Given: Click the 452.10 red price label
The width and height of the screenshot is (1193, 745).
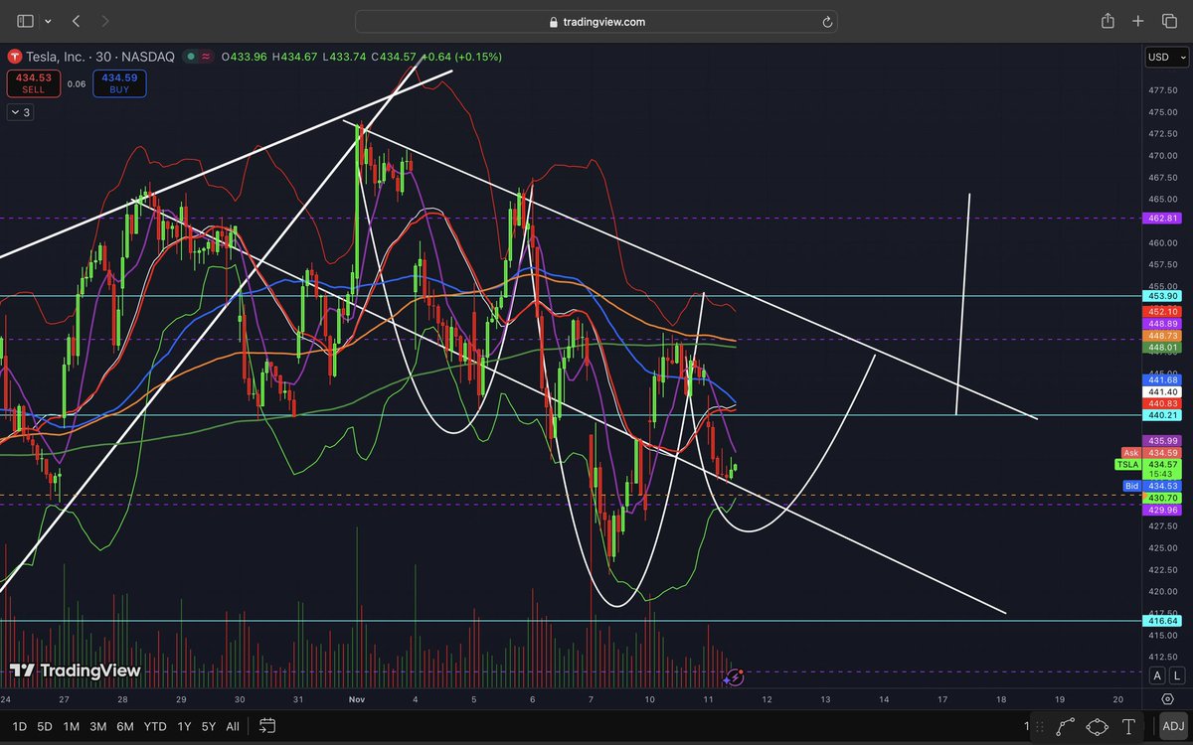Looking at the screenshot, I should pyautogui.click(x=1163, y=311).
